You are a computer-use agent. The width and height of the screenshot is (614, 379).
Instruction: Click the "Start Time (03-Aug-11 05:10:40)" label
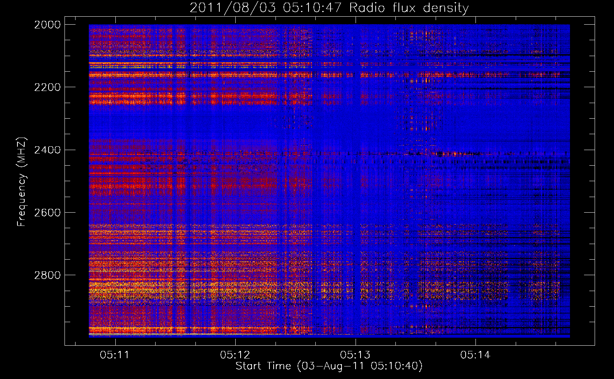point(329,366)
